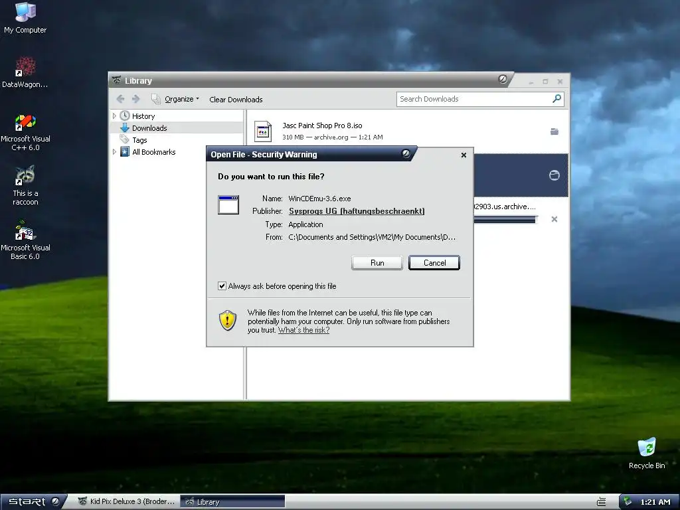680x510 pixels.
Task: Click the Library forward arrow
Action: point(135,99)
